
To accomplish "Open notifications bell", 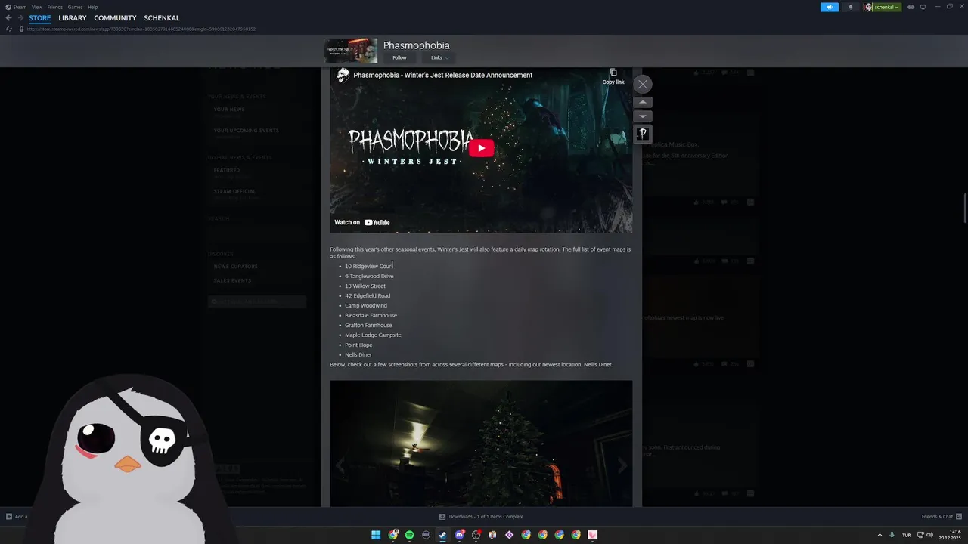I will coord(850,7).
